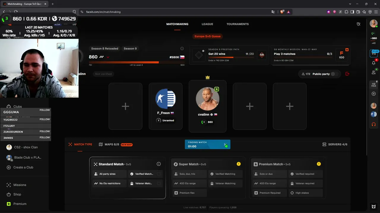Click the Europe 5v5 Queue badge
Viewport: 380px width, 213px height.
pos(208,36)
